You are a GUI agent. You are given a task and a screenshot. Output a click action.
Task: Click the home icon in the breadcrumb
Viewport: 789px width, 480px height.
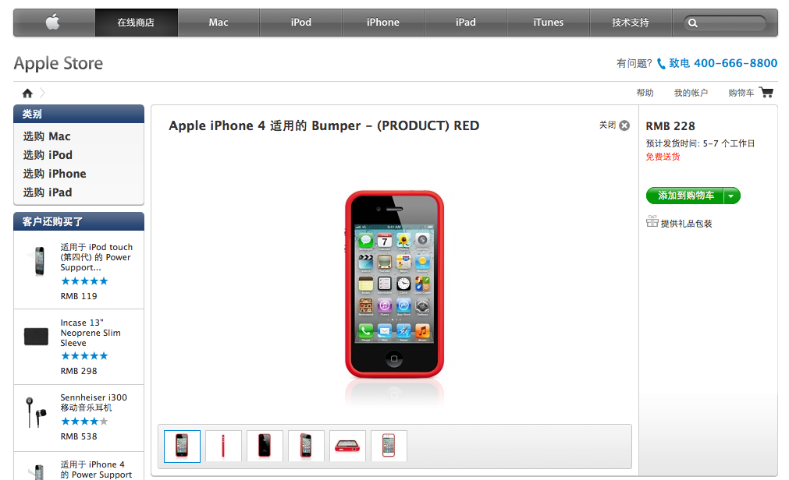pos(27,93)
